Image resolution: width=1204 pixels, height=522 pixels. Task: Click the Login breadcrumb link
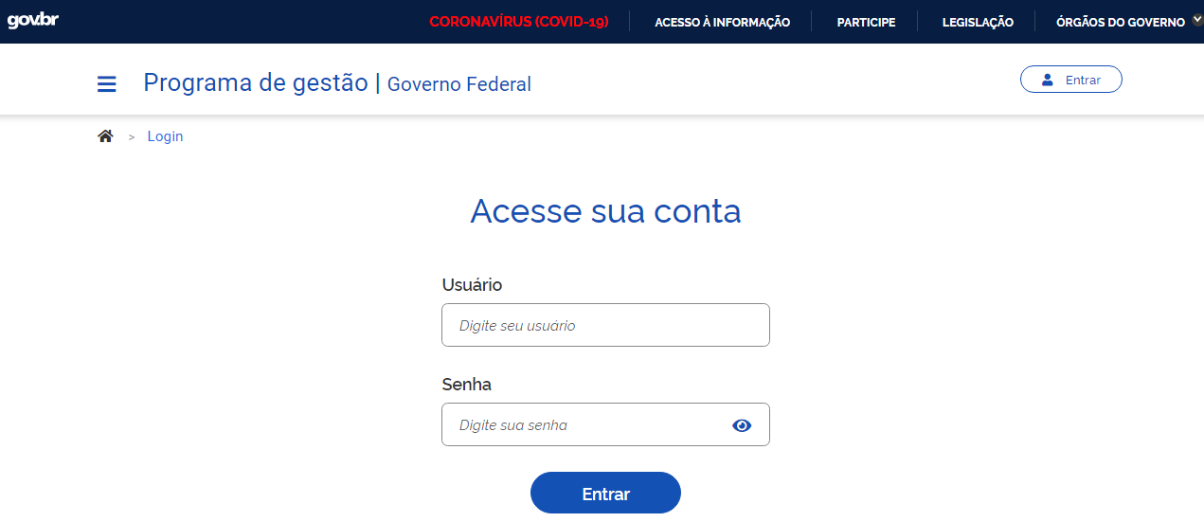(165, 136)
